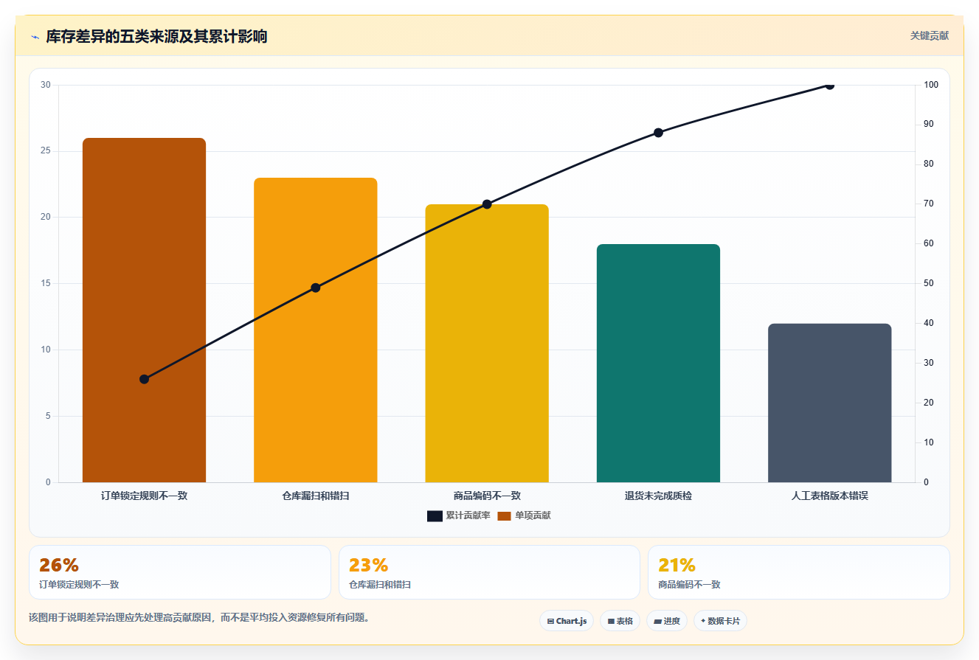Click x-axis label 人工表格版本错误
The width and height of the screenshot is (979, 660).
point(829,496)
